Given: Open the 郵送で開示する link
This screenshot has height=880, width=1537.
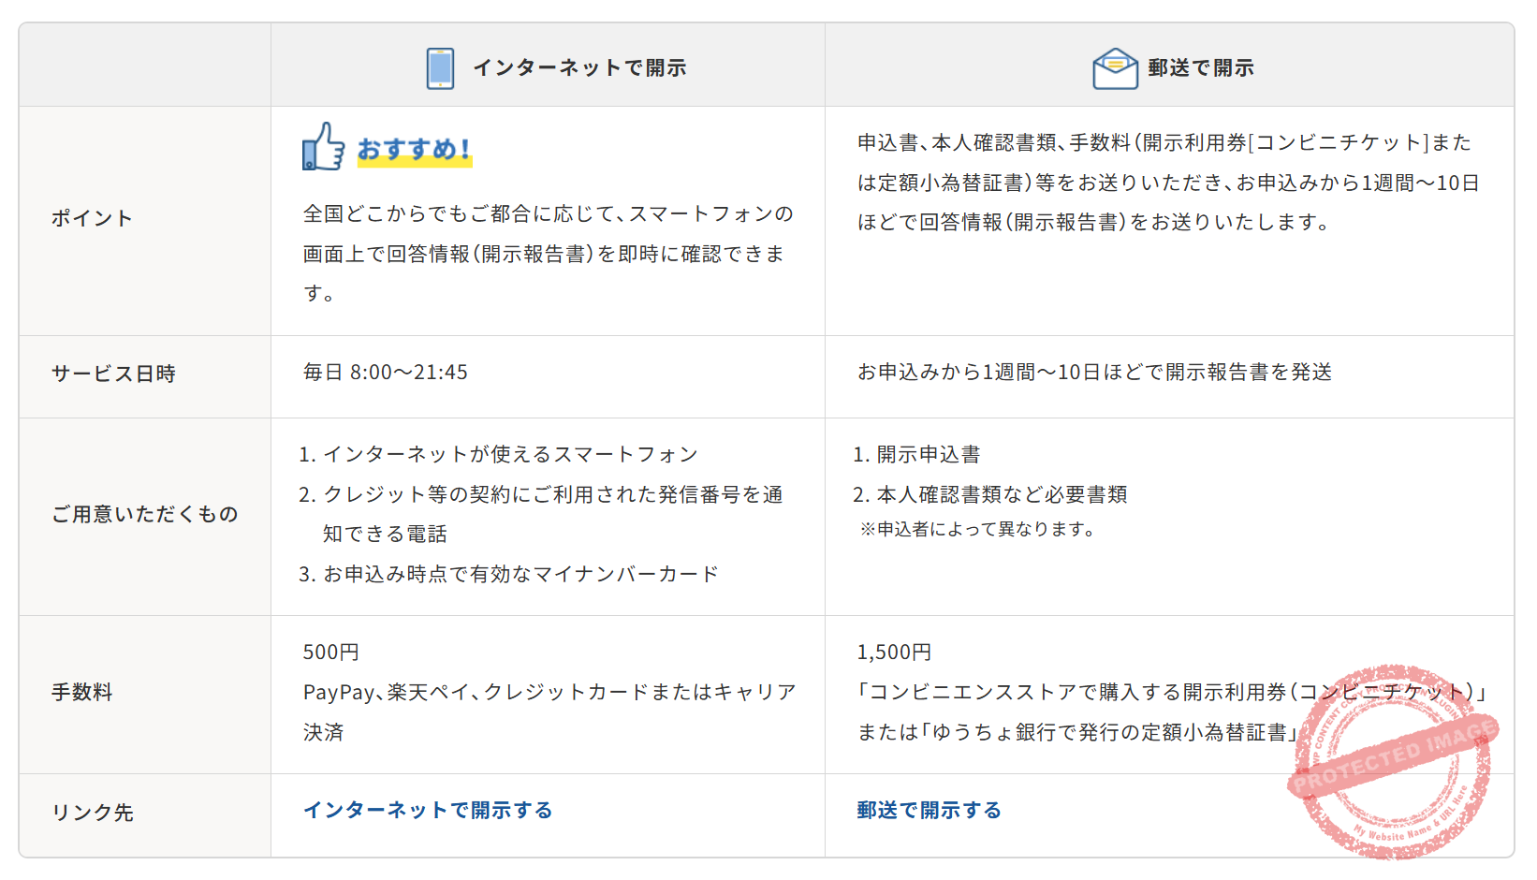Looking at the screenshot, I should pyautogui.click(x=928, y=809).
